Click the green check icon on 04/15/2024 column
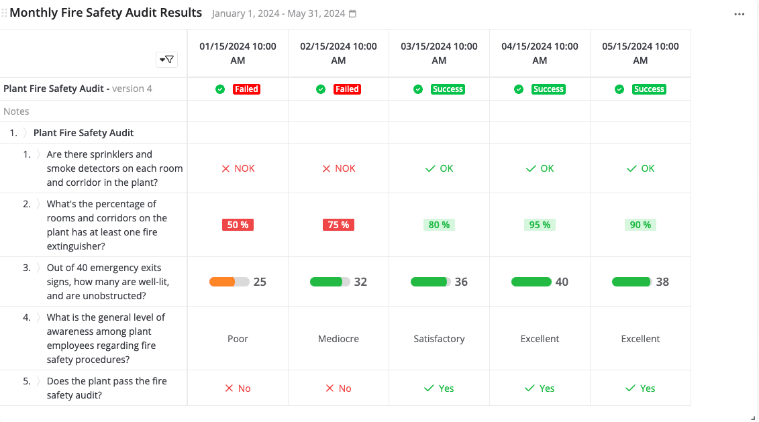This screenshot has height=422, width=759. [518, 89]
